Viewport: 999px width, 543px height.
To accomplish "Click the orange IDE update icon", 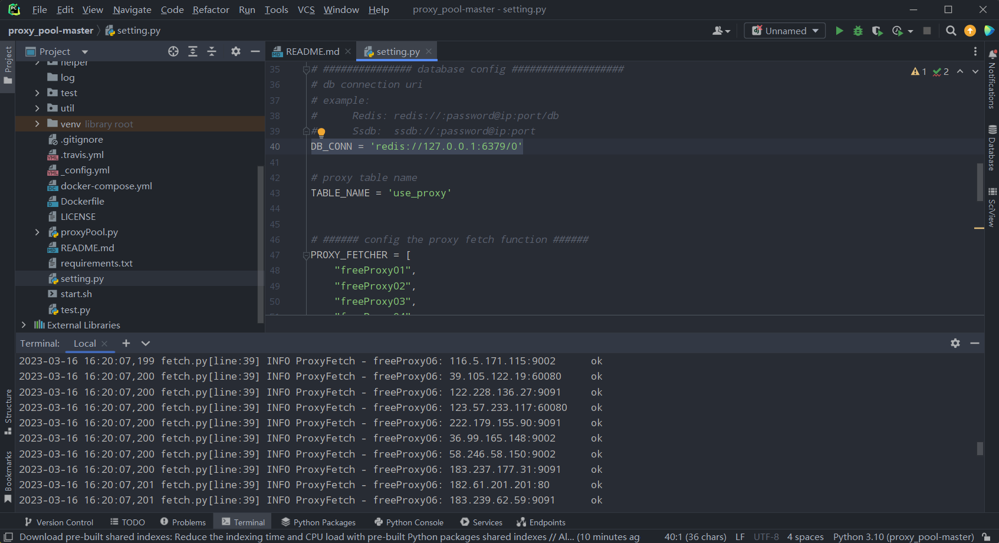I will tap(970, 31).
